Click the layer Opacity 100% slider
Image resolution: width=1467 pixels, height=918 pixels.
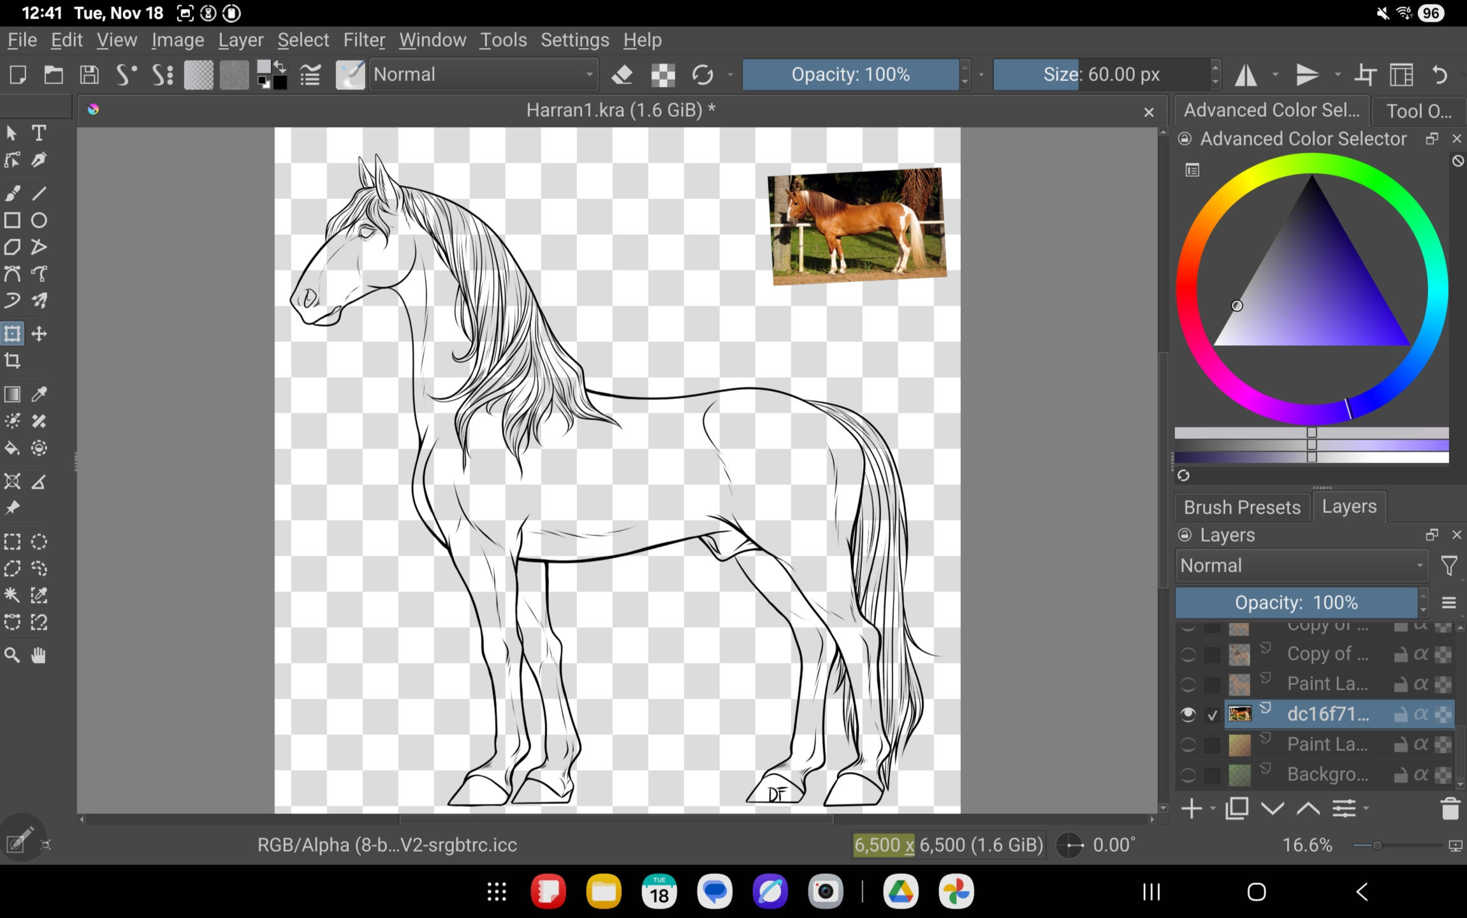coord(1295,603)
